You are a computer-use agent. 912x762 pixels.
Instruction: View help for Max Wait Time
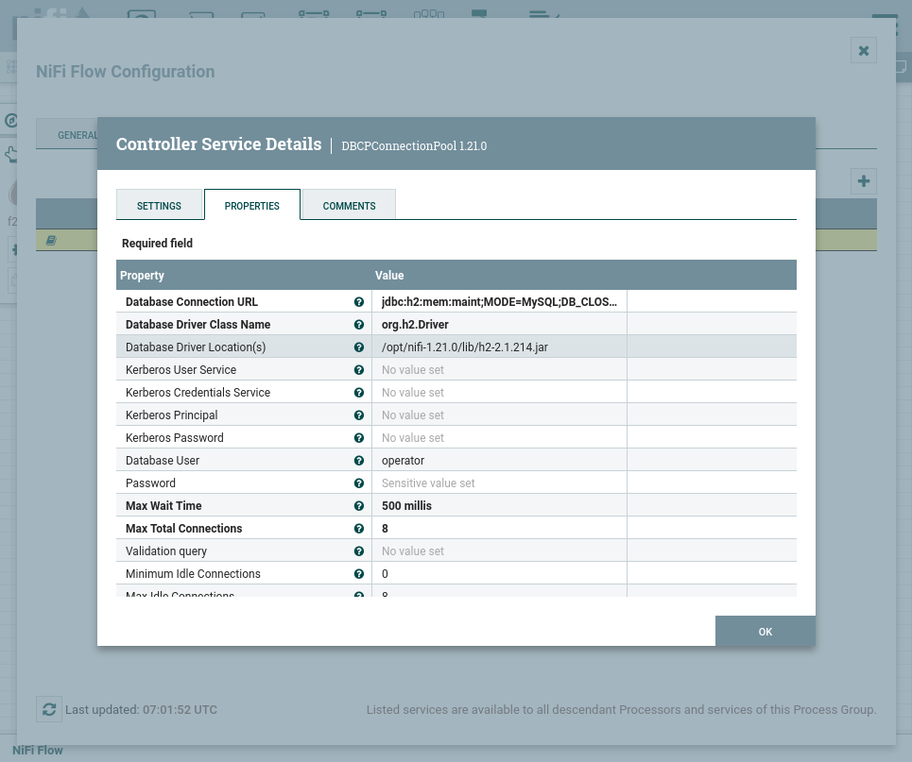point(359,506)
